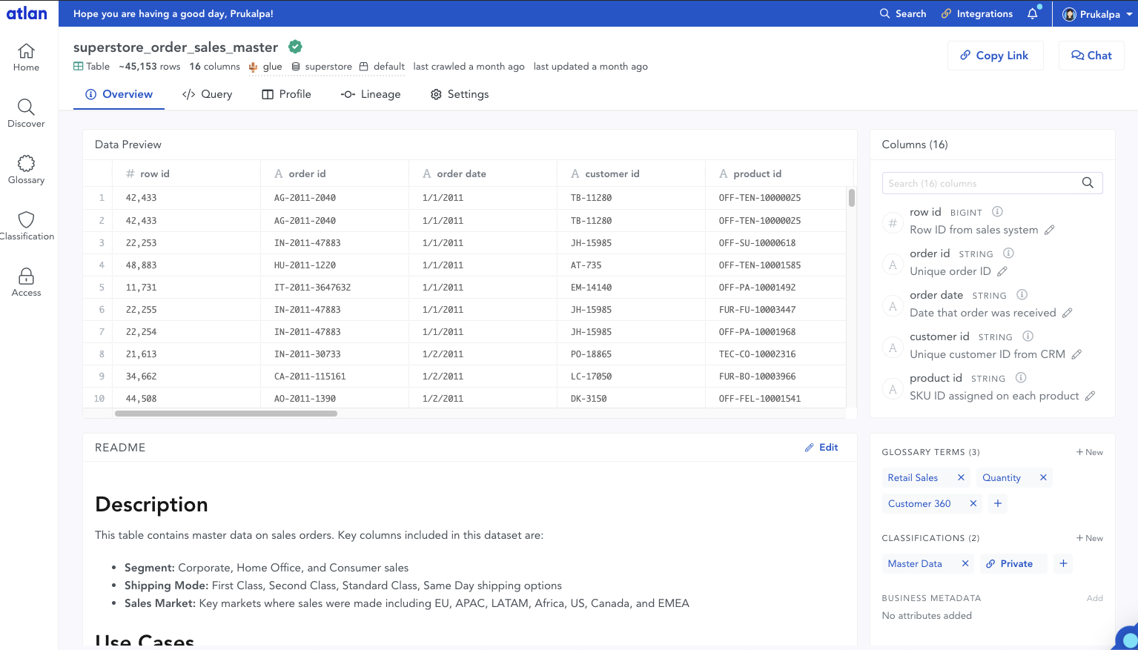Viewport: 1138px width, 650px height.
Task: Switch to the Lineage tab
Action: (371, 94)
